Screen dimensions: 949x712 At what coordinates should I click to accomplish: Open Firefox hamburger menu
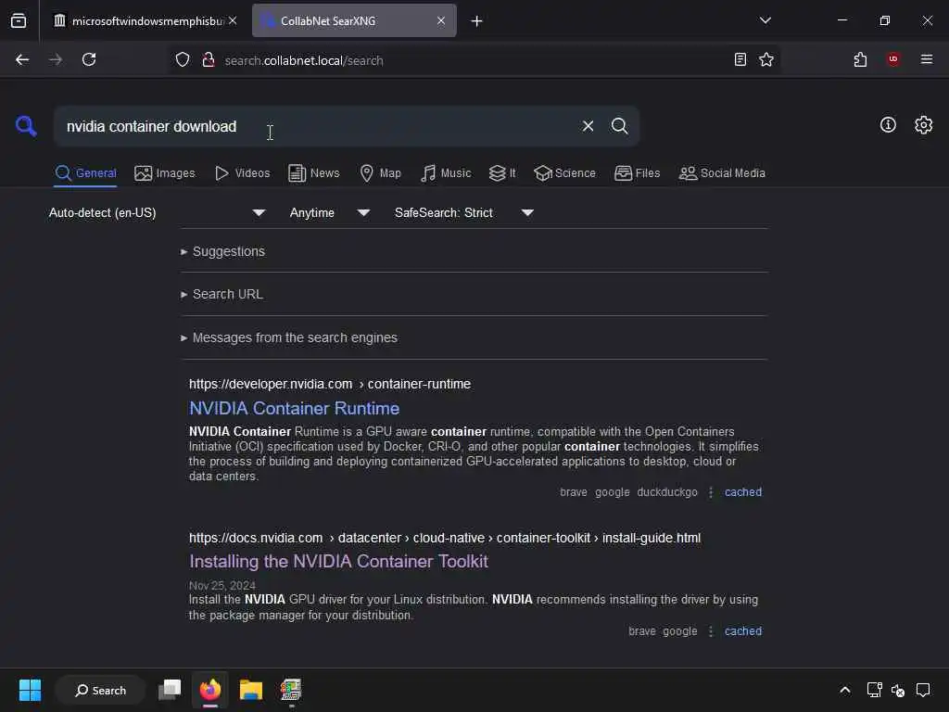[926, 59]
